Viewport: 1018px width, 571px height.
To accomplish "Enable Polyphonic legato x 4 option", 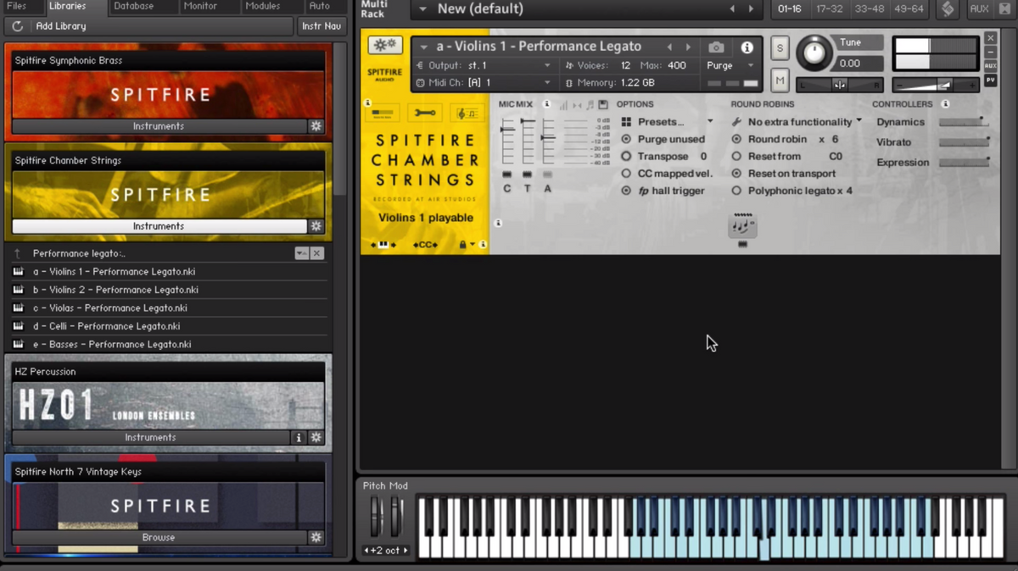I will coord(736,191).
